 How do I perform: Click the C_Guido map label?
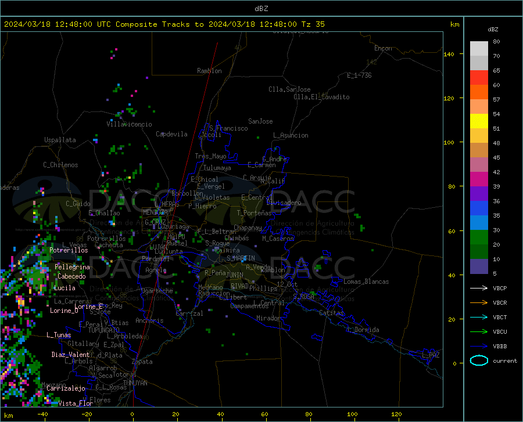(x=78, y=204)
